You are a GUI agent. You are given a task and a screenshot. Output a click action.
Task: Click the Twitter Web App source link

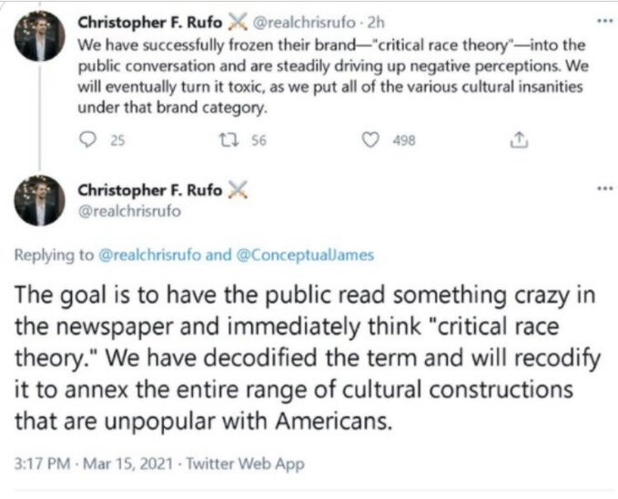(x=245, y=464)
